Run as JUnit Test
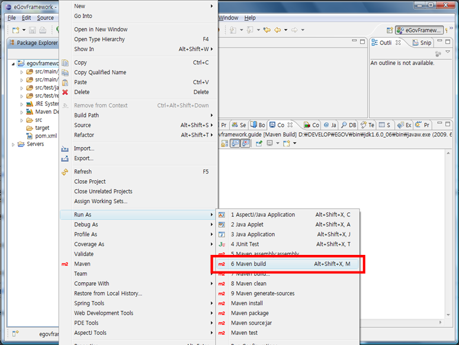 (245, 244)
